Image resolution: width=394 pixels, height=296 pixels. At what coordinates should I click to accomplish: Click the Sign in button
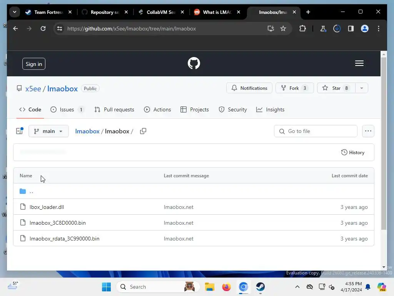tap(34, 64)
